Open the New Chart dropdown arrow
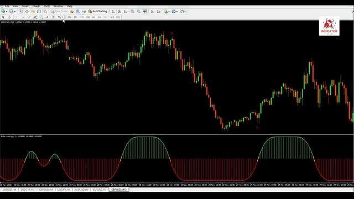354x199 pixels. 7,12
